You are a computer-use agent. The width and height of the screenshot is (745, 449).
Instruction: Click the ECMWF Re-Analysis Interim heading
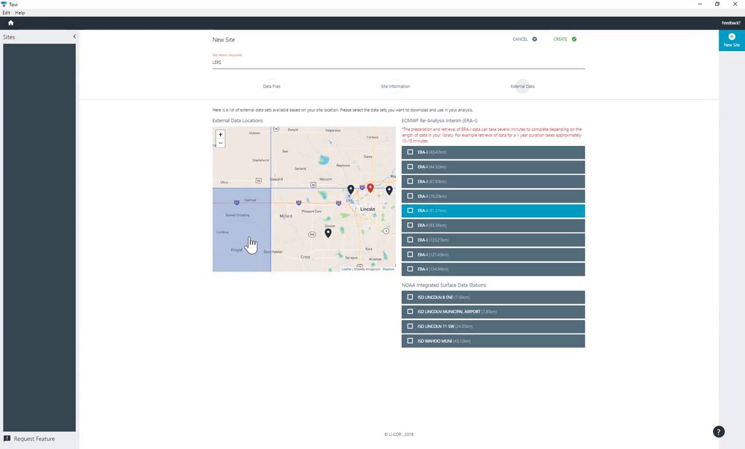click(439, 120)
